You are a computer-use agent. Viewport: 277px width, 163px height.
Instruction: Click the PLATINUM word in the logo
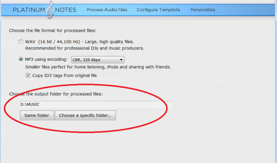point(29,10)
